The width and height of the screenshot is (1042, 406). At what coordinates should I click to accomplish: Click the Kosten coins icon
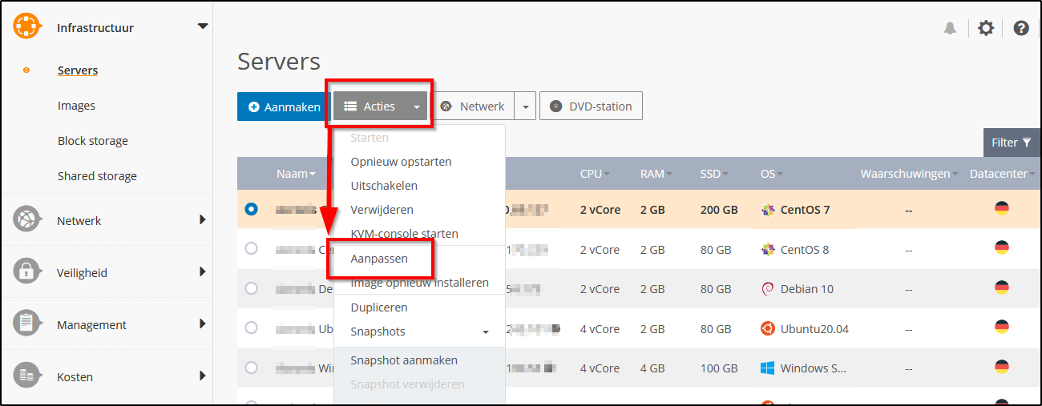point(26,376)
